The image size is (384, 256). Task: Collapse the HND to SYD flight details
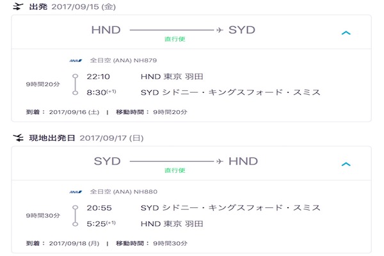pyautogui.click(x=346, y=33)
